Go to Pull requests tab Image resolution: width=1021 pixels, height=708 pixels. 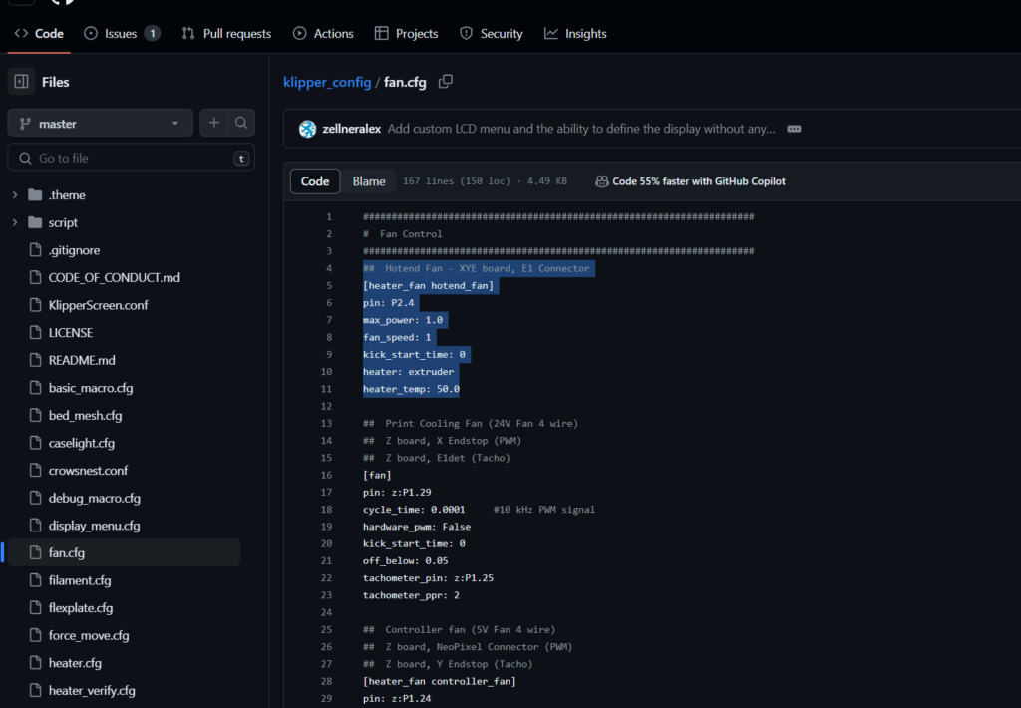point(226,33)
